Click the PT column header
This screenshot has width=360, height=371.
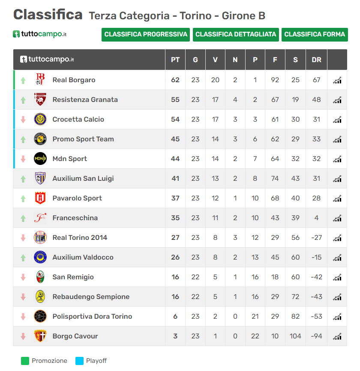pyautogui.click(x=175, y=60)
